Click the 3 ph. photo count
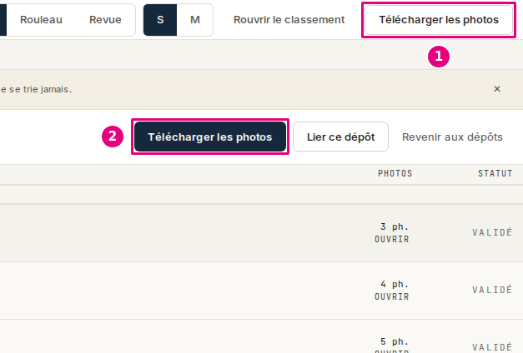 (395, 226)
